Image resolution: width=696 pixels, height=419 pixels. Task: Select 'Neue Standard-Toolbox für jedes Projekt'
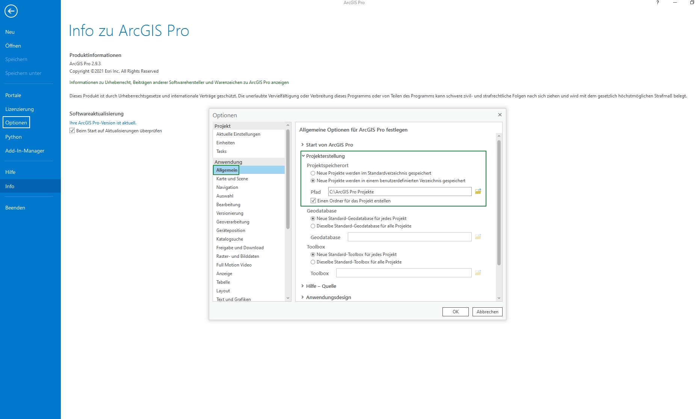[313, 254]
